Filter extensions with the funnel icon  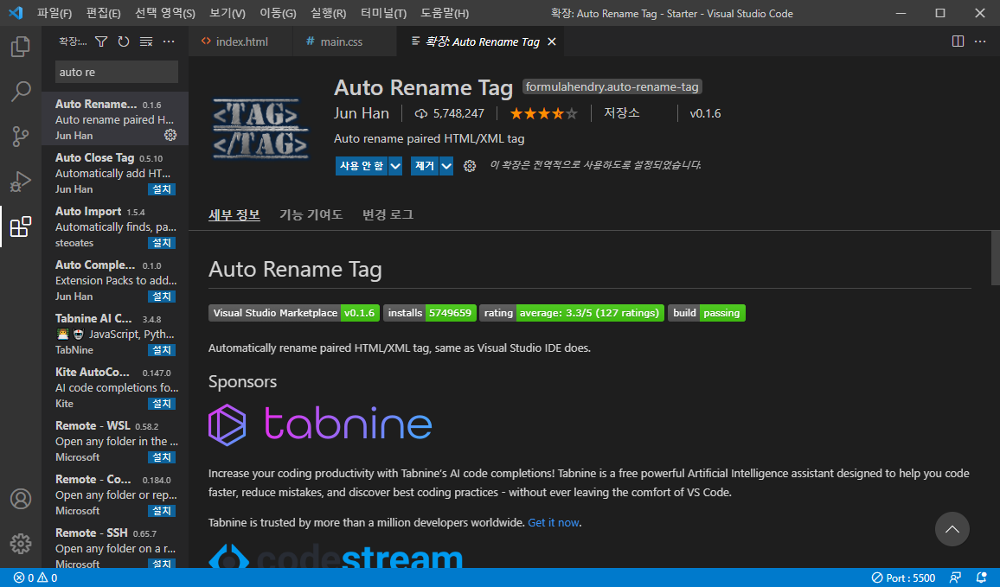coord(101,41)
